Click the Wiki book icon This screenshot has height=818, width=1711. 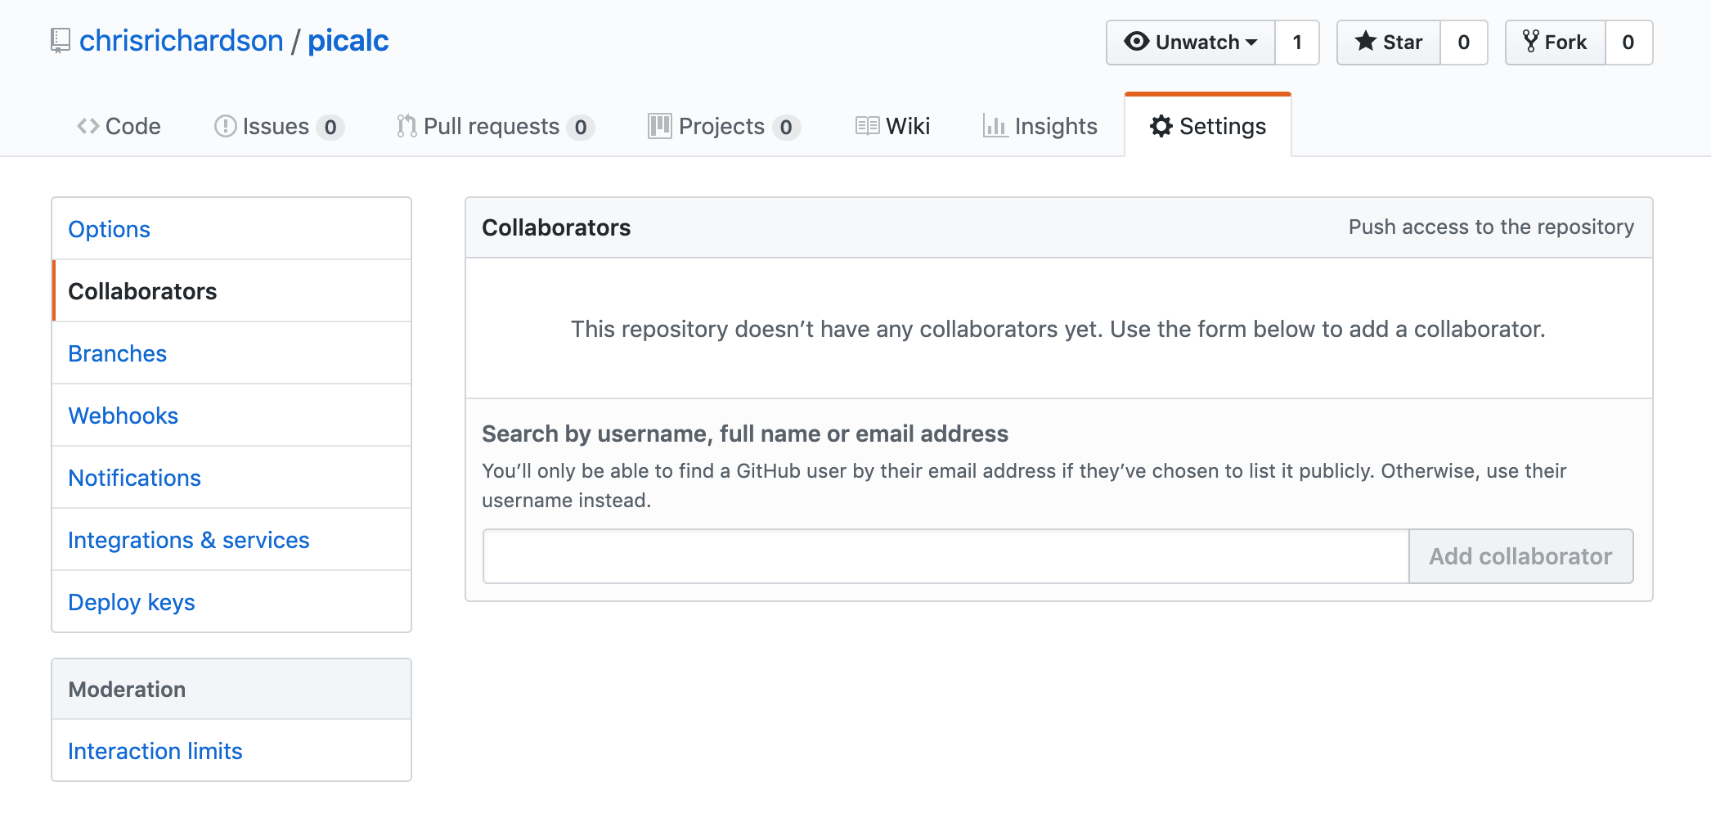coord(867,126)
